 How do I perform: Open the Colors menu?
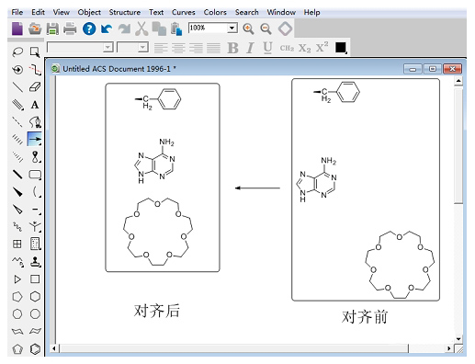[x=215, y=12]
